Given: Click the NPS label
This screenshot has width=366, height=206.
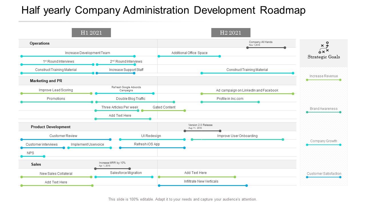Looking at the screenshot, I should coord(31,153).
